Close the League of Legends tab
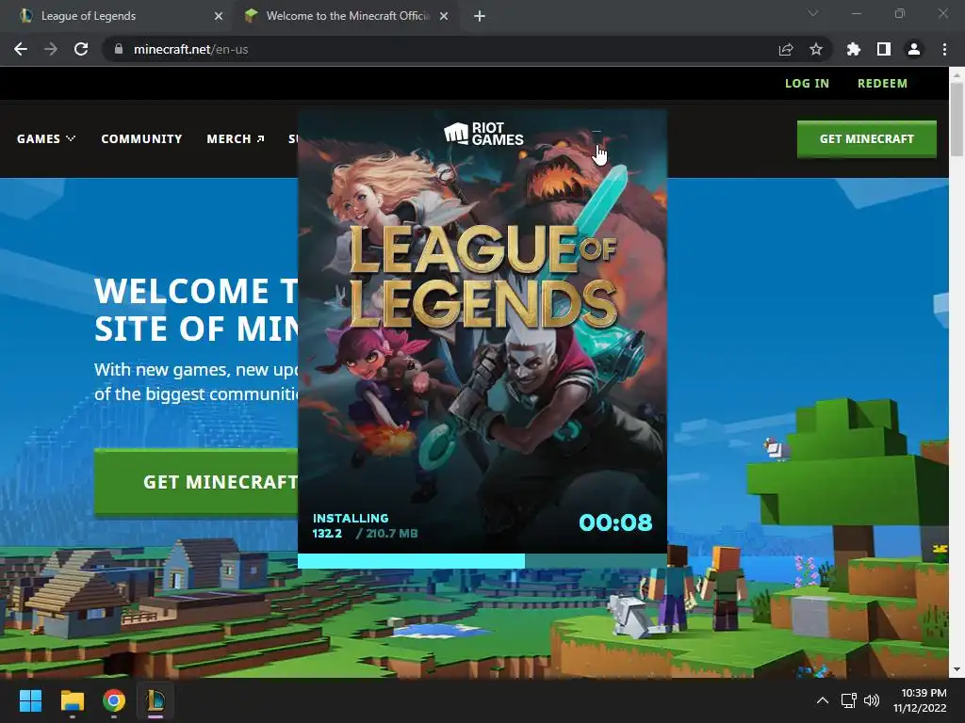The image size is (965, 723). tap(219, 16)
